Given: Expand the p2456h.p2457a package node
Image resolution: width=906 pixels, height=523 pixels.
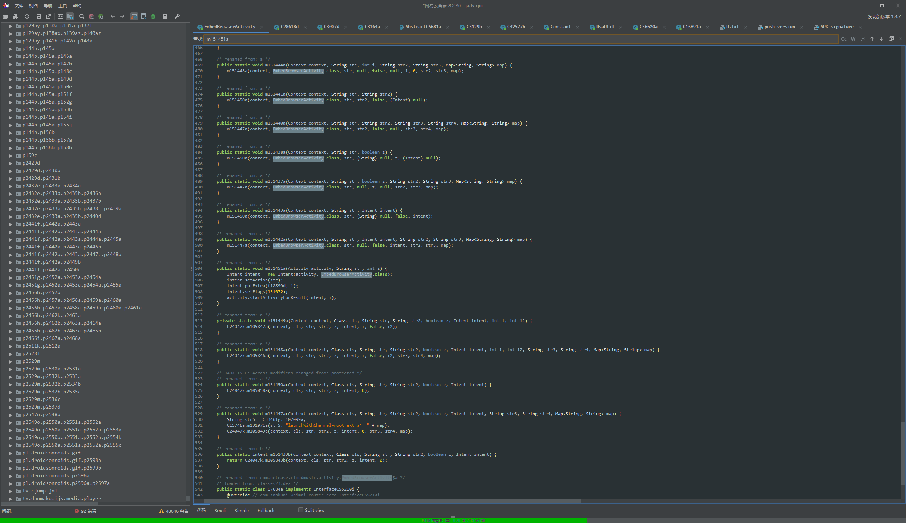Looking at the screenshot, I should (11, 293).
